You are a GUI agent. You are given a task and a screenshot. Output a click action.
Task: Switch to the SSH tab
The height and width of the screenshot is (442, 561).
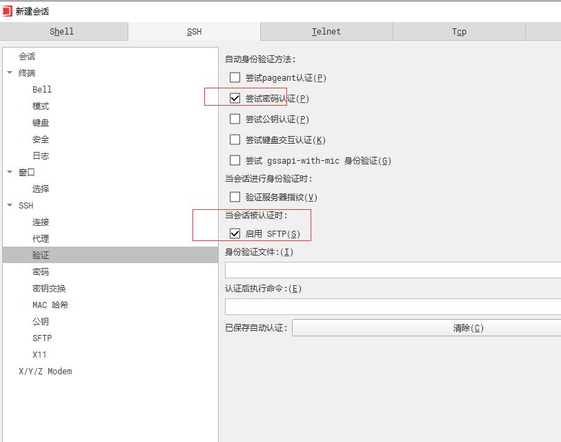click(195, 32)
